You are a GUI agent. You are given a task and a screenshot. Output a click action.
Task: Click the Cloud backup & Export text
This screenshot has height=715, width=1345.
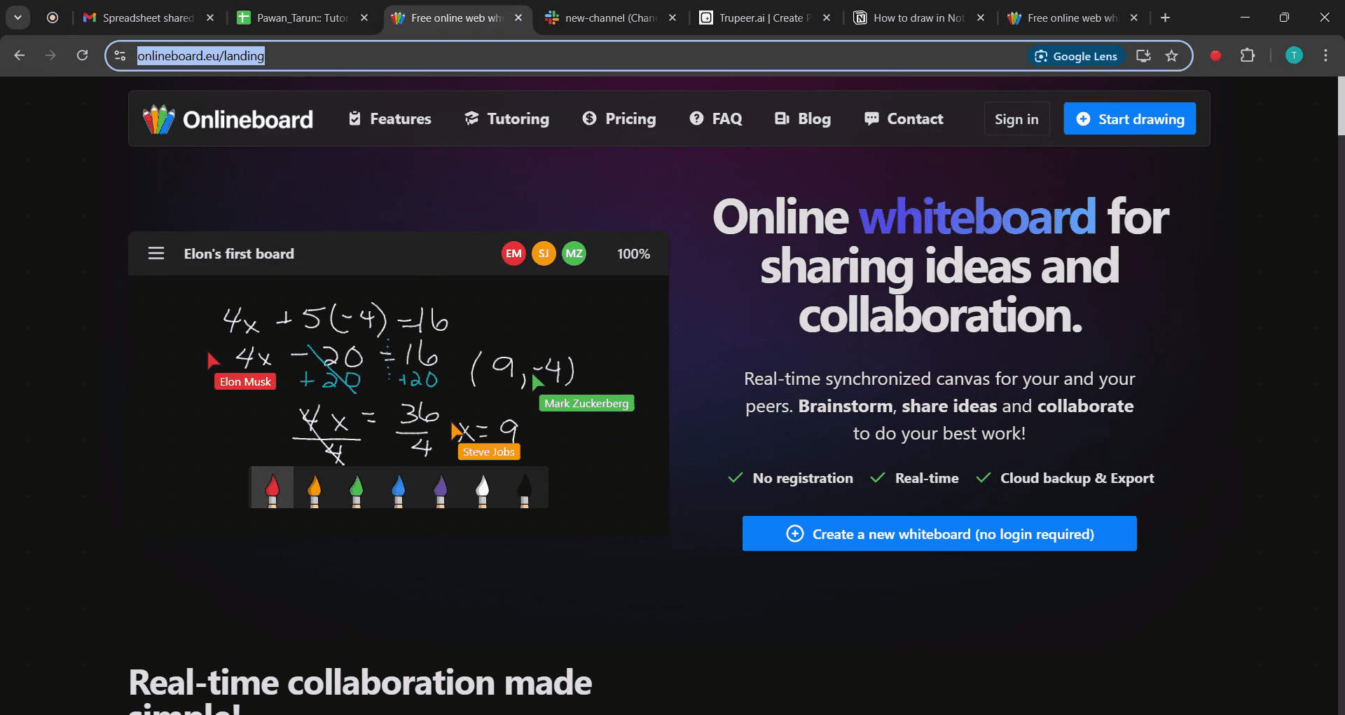(1077, 478)
